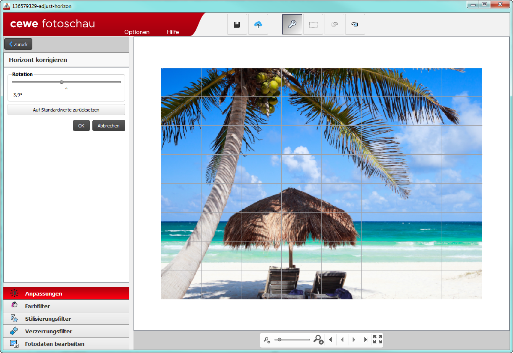Click the Horizont korrigieren heading

coord(38,60)
